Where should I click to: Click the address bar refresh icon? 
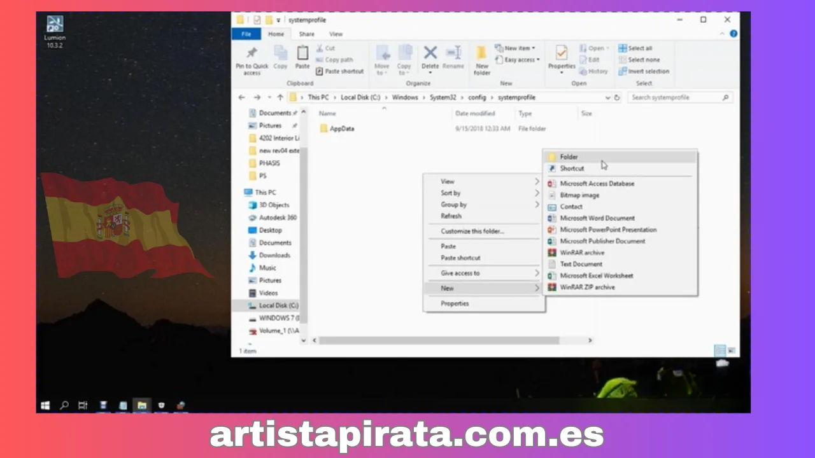point(616,97)
